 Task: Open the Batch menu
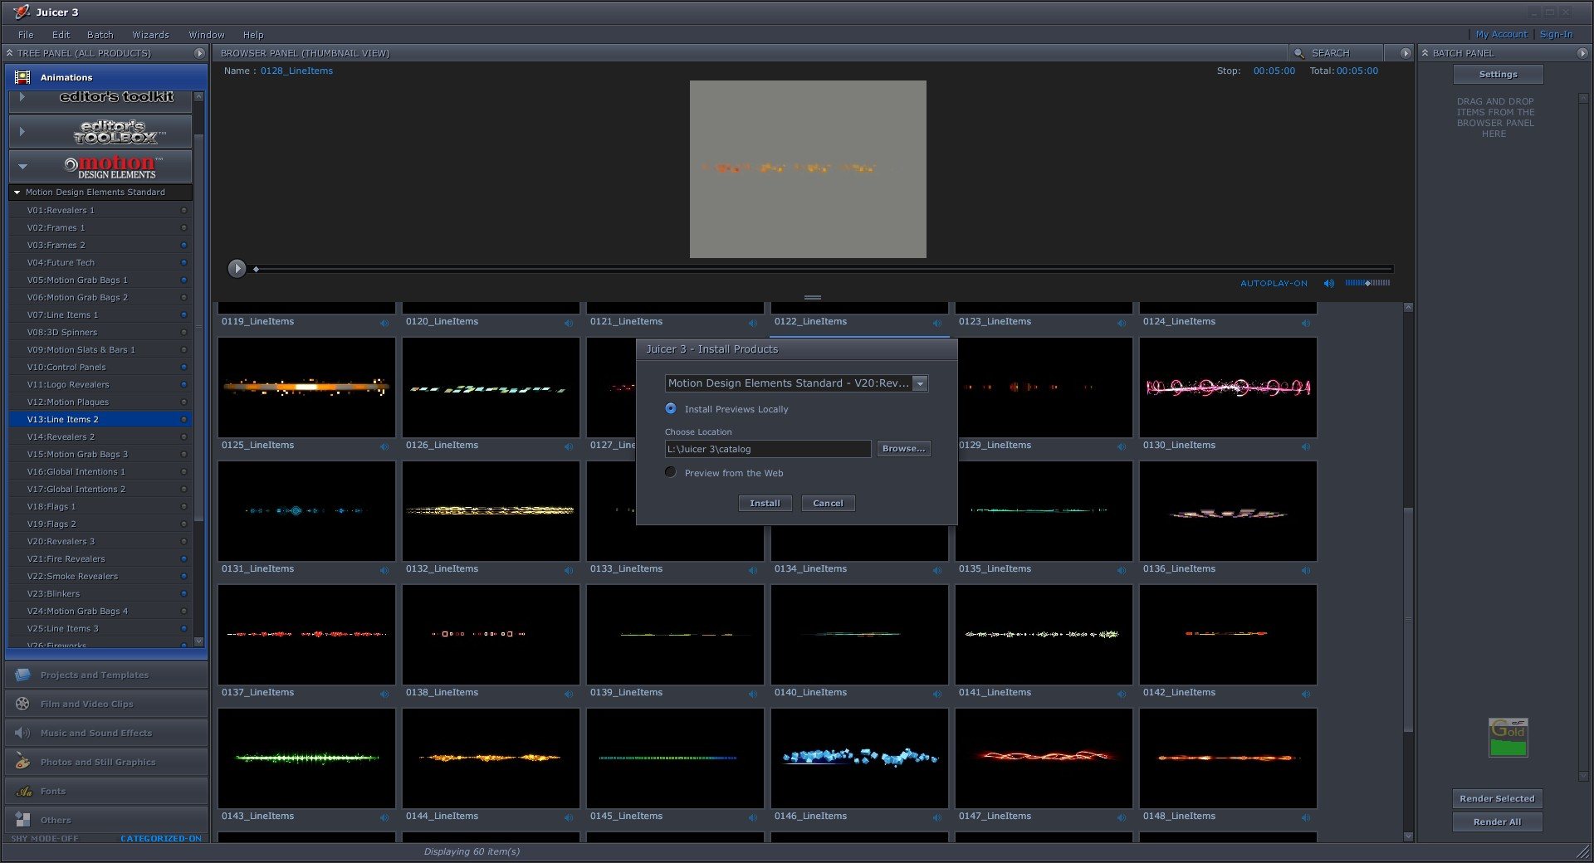point(100,35)
